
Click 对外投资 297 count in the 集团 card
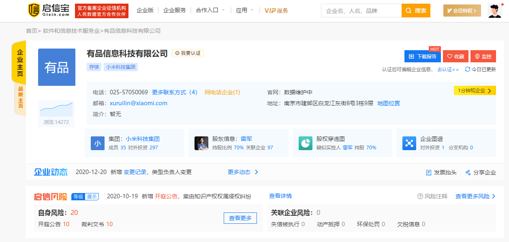143,148
